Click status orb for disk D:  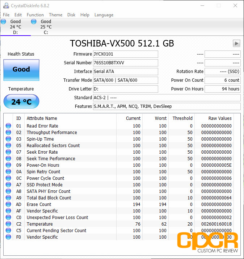[3, 22]
